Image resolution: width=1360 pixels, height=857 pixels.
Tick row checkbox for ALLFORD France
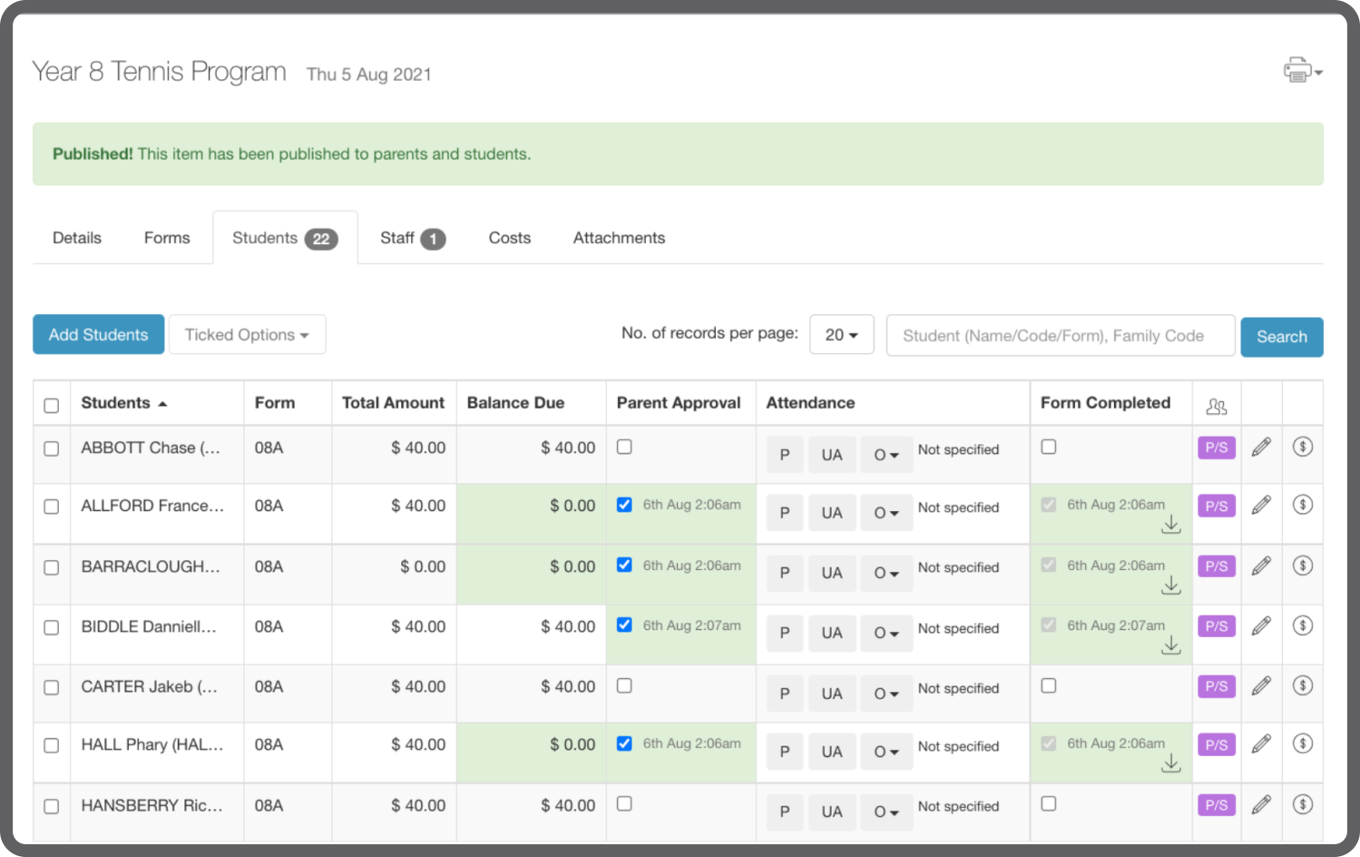point(52,507)
